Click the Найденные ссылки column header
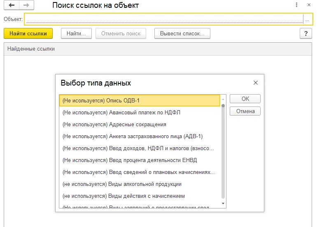The image size is (317, 227). [158, 49]
